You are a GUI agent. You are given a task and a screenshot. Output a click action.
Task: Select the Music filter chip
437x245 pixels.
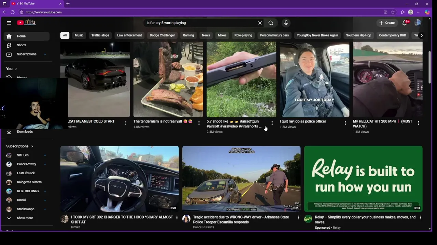click(79, 35)
